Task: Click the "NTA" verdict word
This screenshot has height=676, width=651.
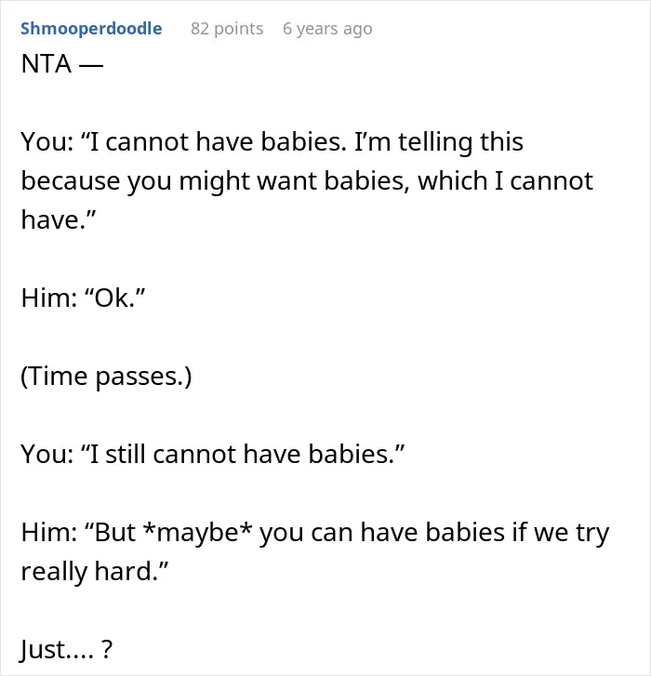Action: pyautogui.click(x=46, y=64)
